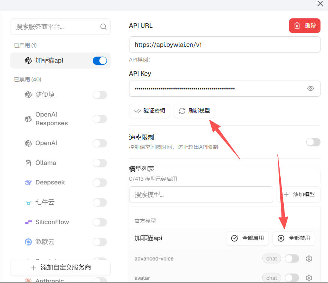
Task: Click the Ollama provider icon
Action: coord(28,163)
